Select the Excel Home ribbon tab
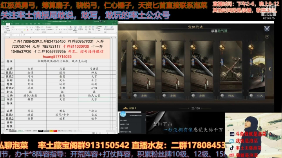The image size is (282, 158). (8, 24)
